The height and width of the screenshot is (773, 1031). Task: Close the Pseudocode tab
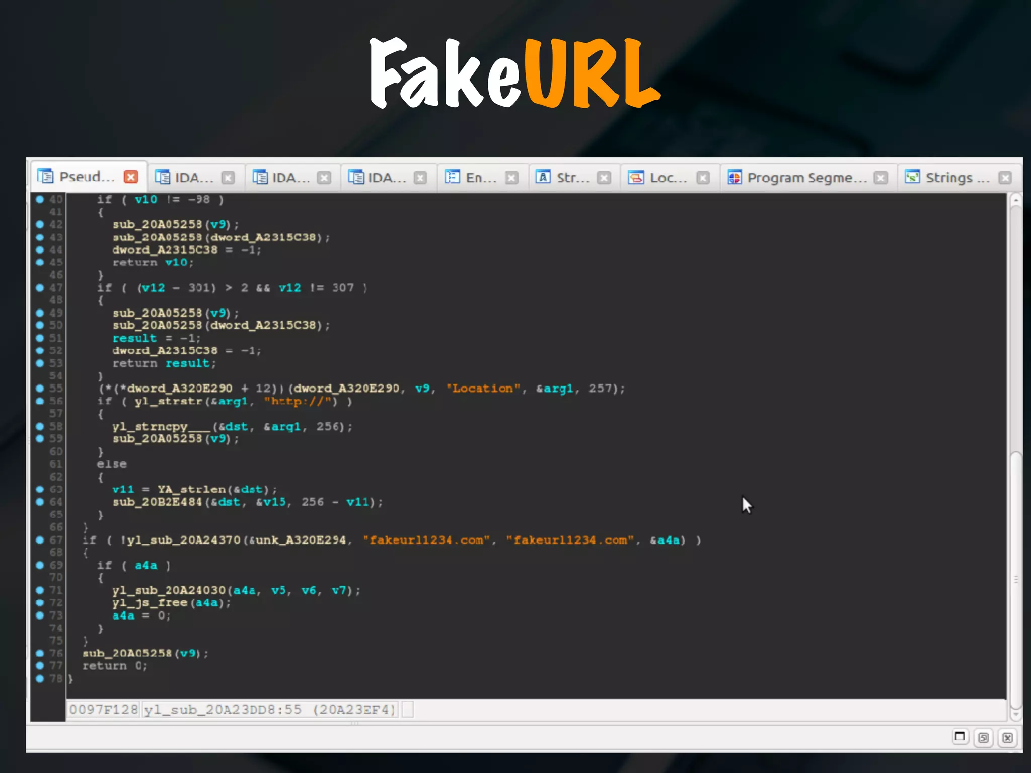[x=131, y=177]
